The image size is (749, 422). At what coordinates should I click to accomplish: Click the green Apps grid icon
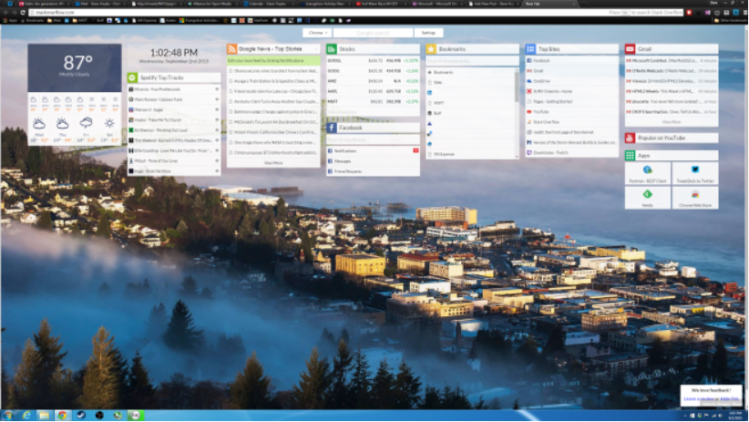pyautogui.click(x=630, y=156)
